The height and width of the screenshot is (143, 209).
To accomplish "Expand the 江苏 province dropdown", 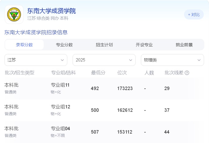I will (x=36, y=60).
